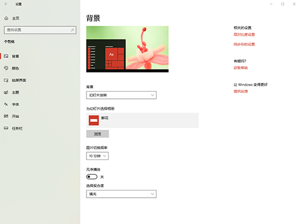Select the 鲜花 album entry

pyautogui.click(x=142, y=120)
